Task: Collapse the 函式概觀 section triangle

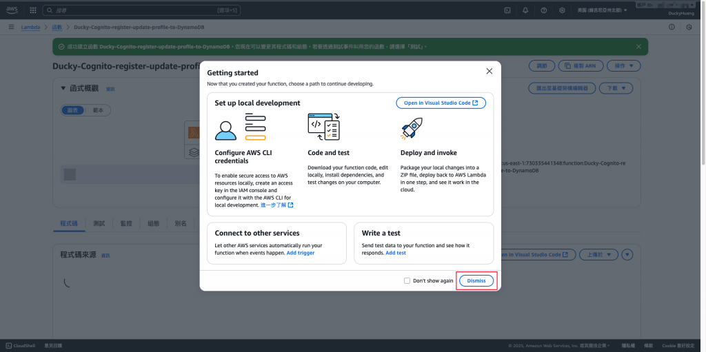Action: pyautogui.click(x=63, y=88)
